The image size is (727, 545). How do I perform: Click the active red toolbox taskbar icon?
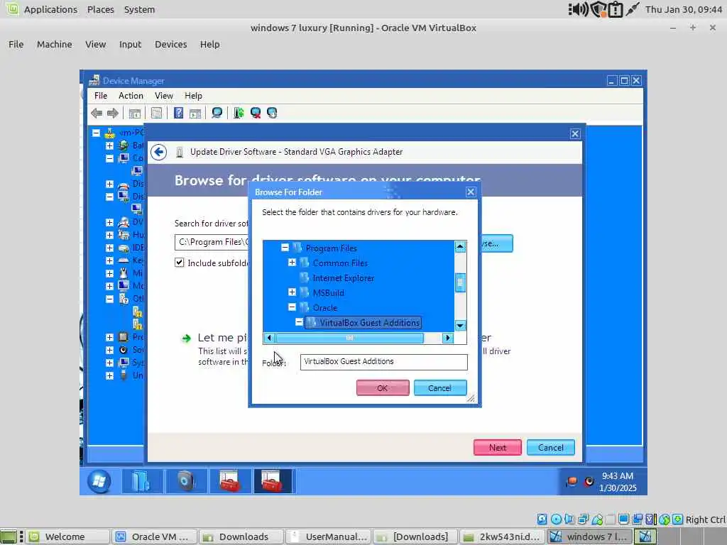pos(273,481)
